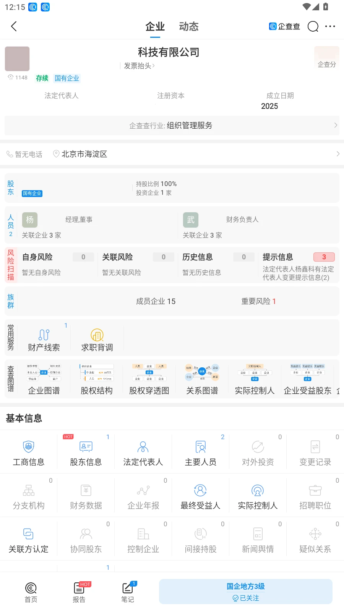Image resolution: width=344 pixels, height=611 pixels.
Task: Tap the 存续 status tag
Action: pyautogui.click(x=42, y=78)
